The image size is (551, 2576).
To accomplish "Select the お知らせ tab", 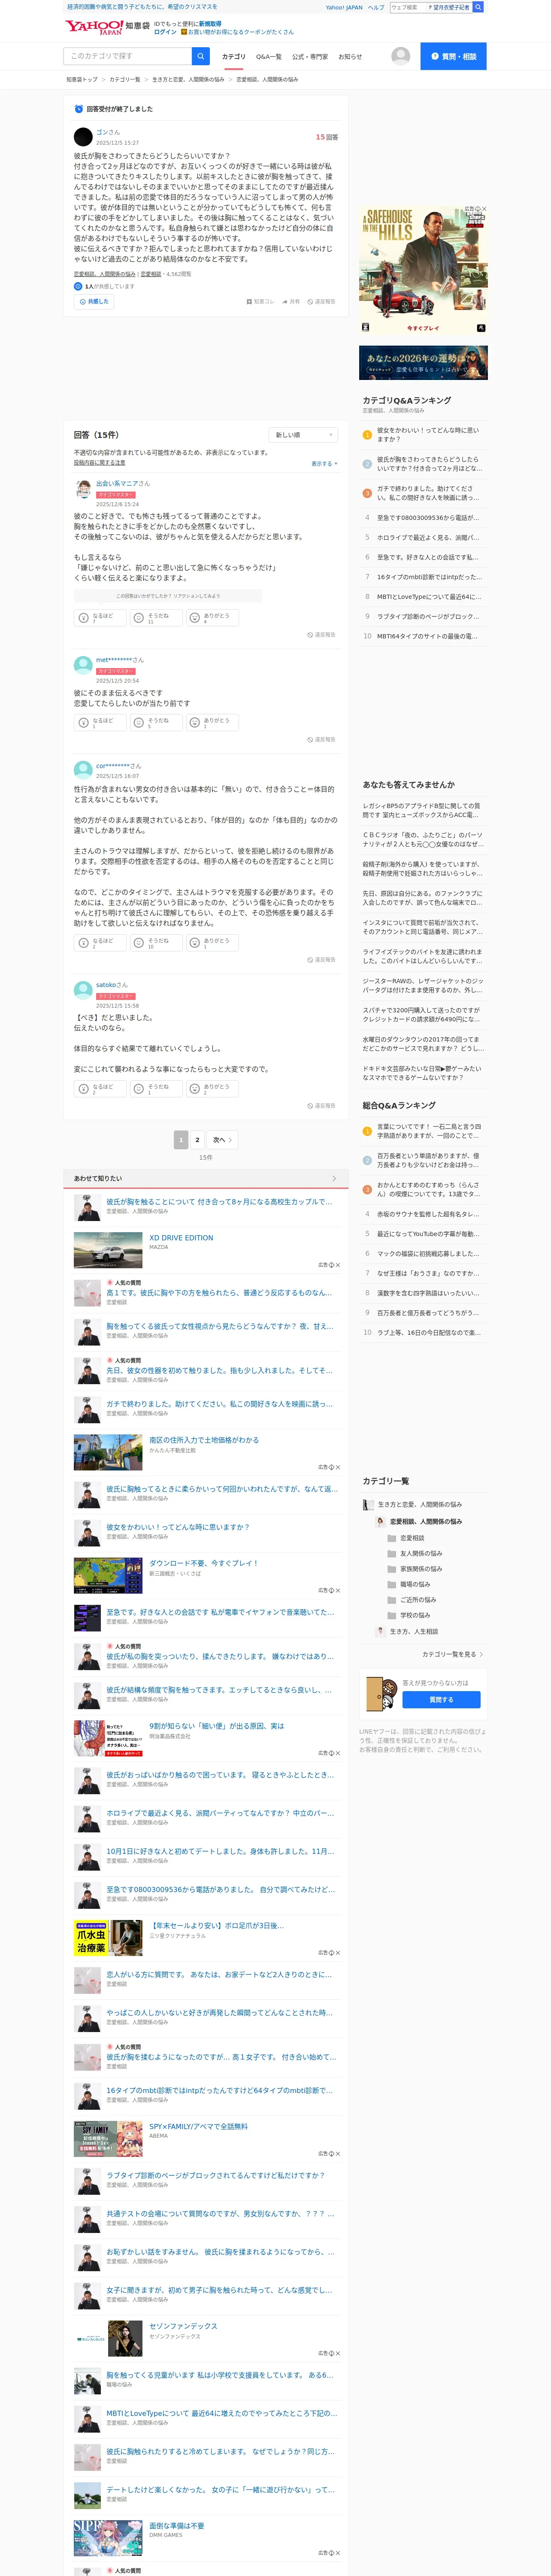I will click(x=350, y=57).
